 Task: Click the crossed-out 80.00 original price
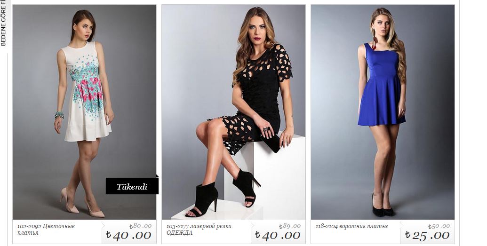(140, 226)
